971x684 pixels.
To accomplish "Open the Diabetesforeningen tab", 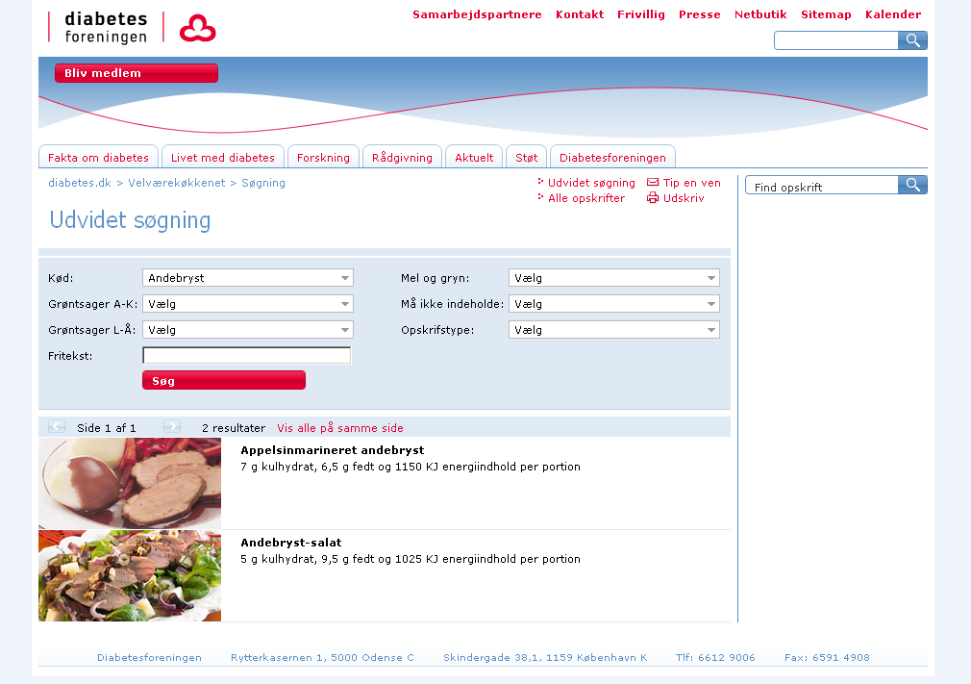I will tap(612, 157).
